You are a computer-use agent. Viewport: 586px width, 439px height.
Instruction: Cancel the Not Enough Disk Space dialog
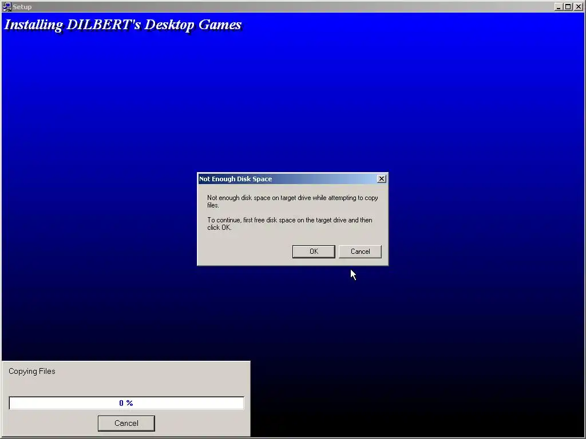(x=360, y=252)
